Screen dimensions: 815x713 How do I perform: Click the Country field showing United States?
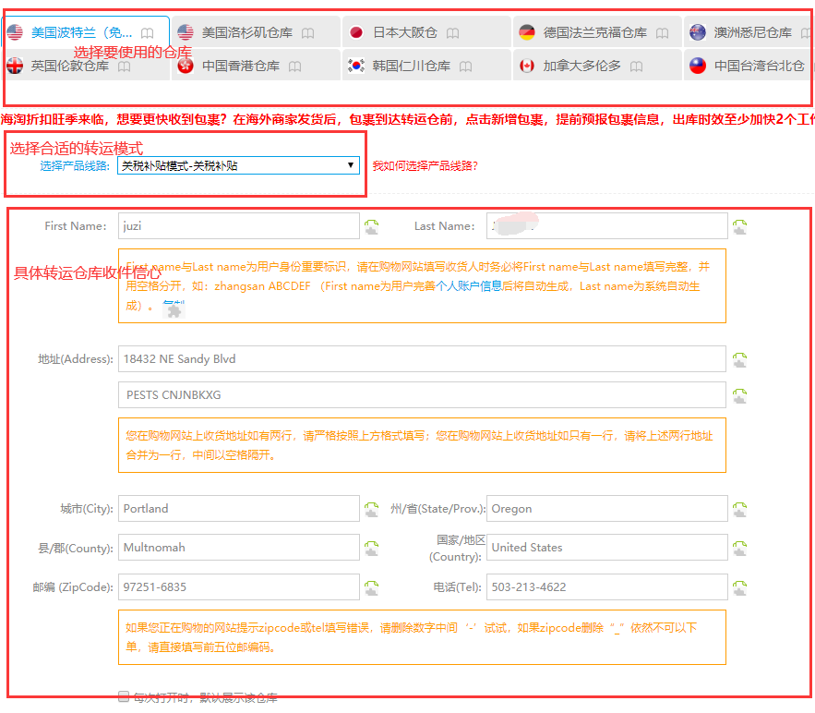coord(607,547)
